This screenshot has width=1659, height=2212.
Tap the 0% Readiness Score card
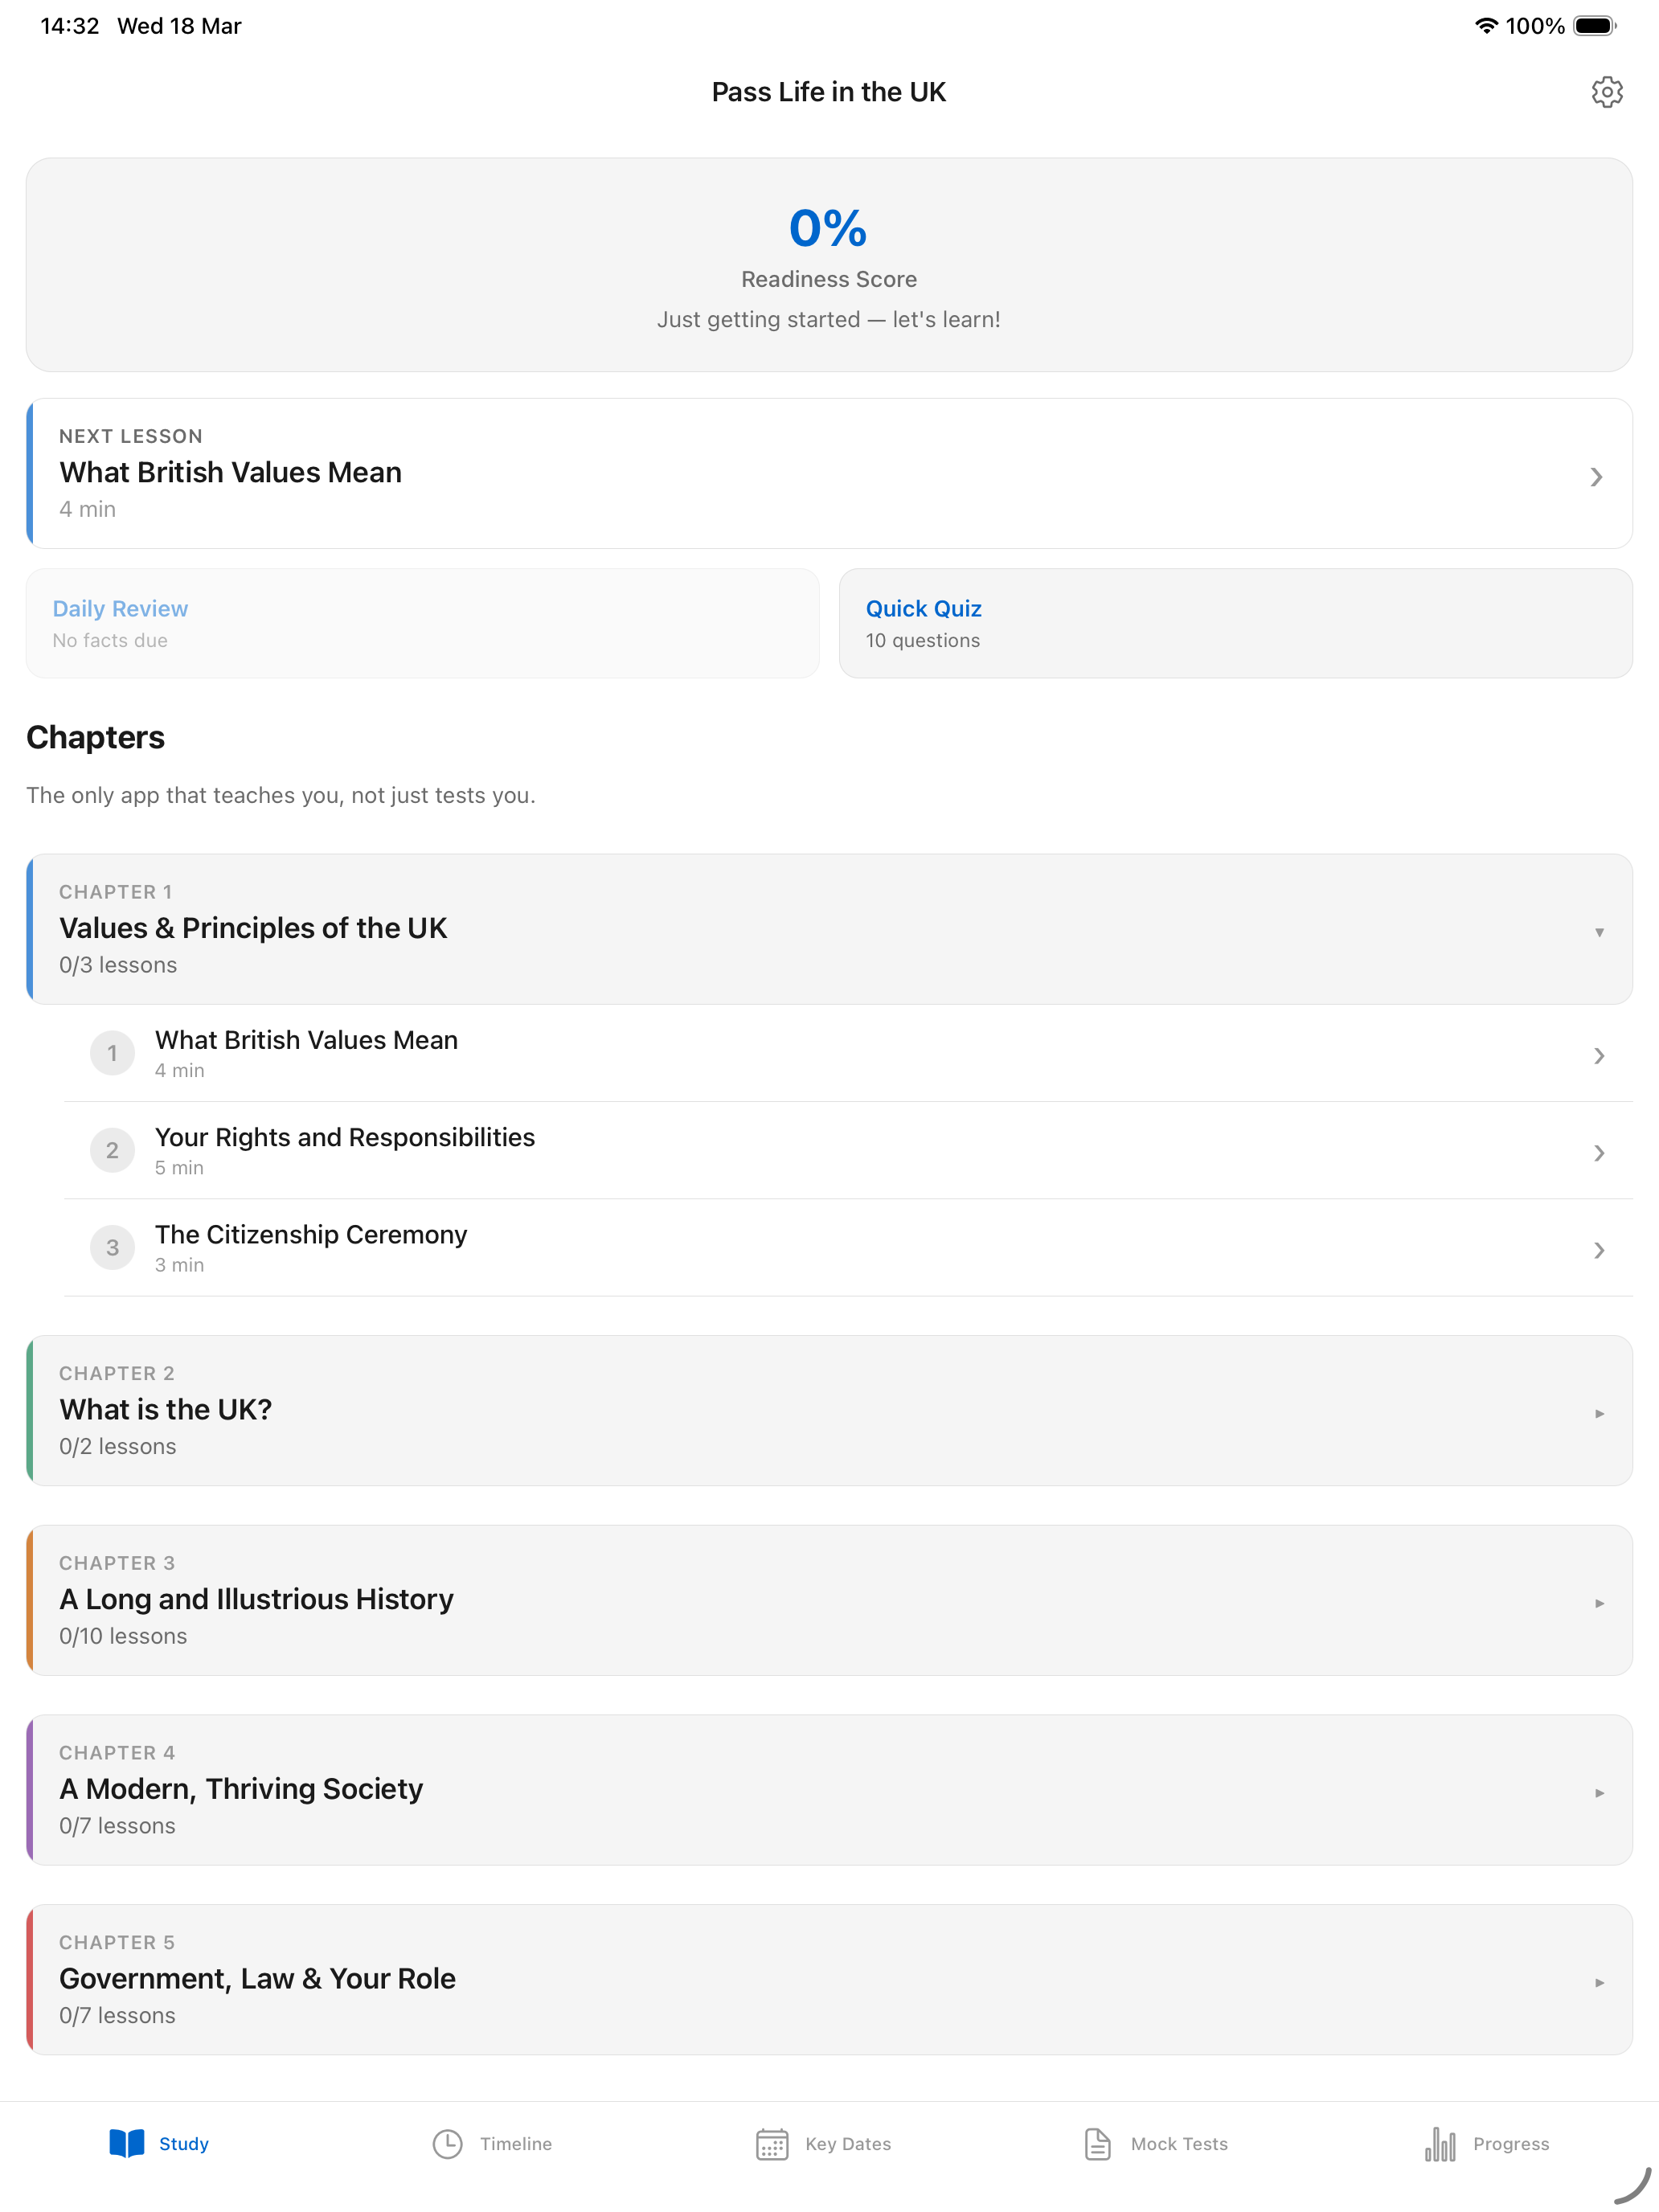(x=829, y=265)
